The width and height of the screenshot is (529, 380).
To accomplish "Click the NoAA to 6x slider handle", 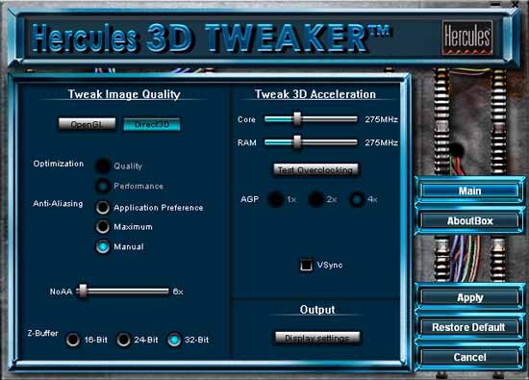I will [x=83, y=291].
